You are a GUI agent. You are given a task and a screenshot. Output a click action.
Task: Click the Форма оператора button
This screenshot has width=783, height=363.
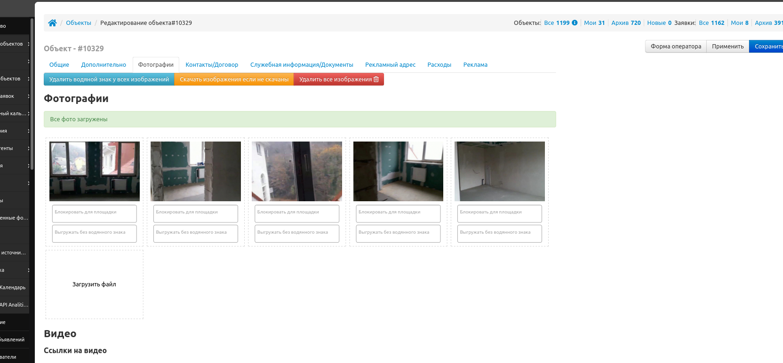click(676, 46)
